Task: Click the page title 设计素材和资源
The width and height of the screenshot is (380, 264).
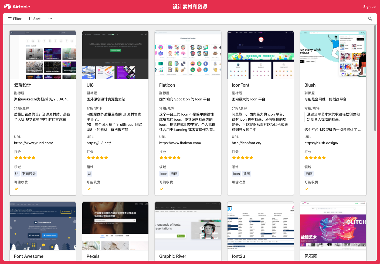Action: (190, 6)
